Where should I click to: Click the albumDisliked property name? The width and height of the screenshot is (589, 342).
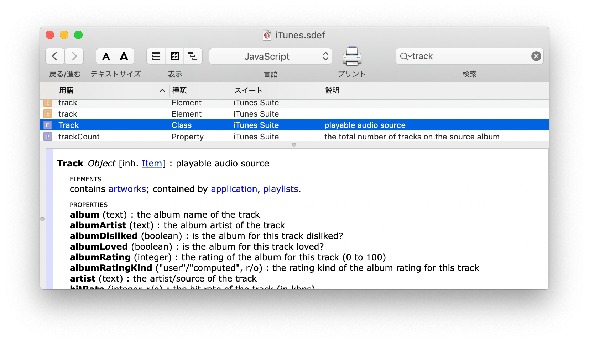(104, 236)
